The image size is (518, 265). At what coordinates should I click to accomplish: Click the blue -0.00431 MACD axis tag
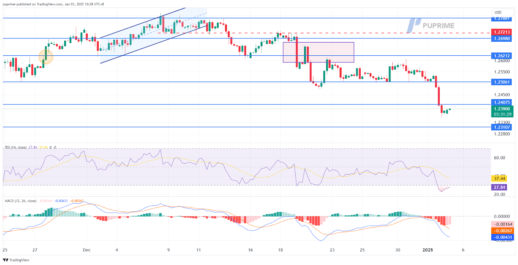(502, 237)
